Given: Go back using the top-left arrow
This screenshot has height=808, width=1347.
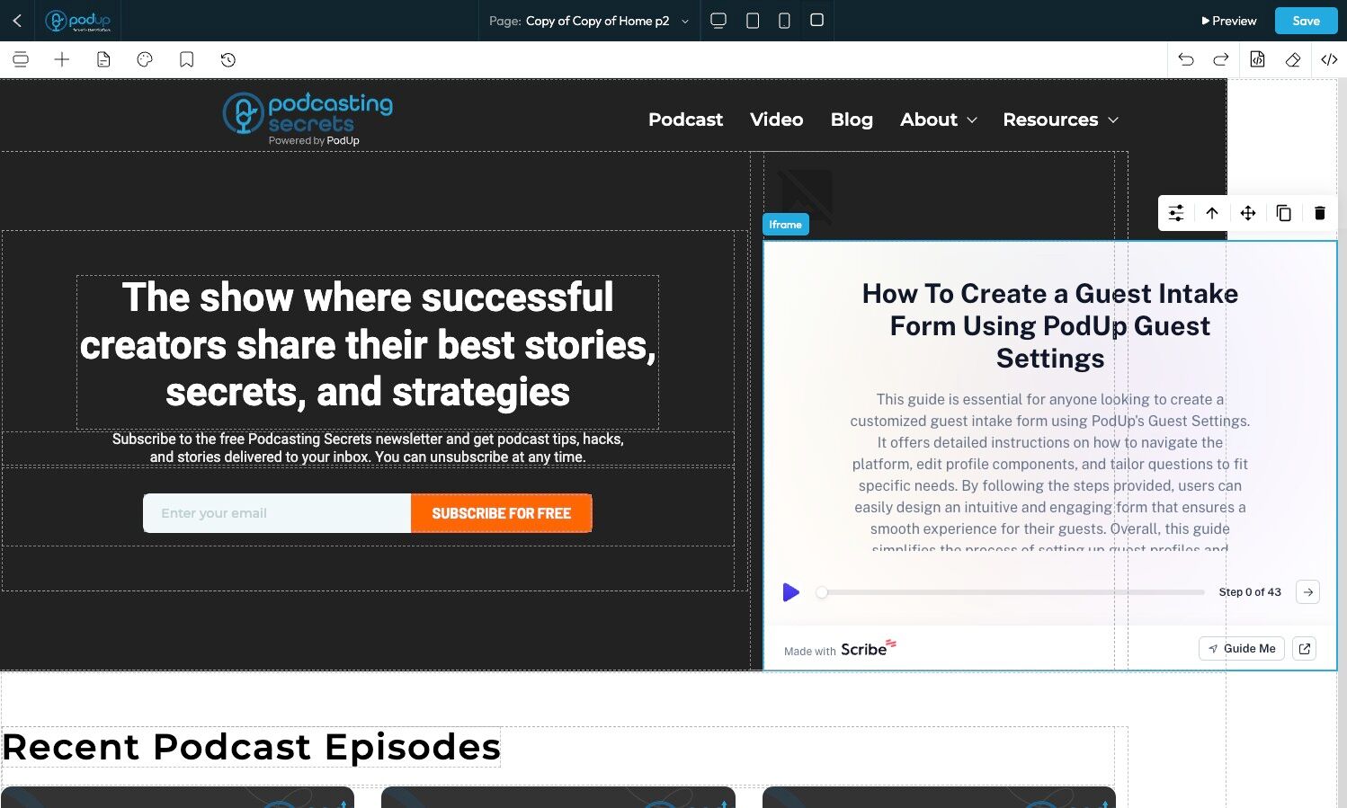Looking at the screenshot, I should click(17, 21).
